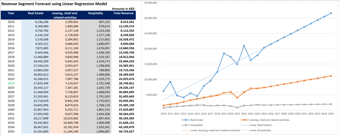Viewport: 340px width, 137px height.
Task: Select the Year column header
Action: coord(11,13)
